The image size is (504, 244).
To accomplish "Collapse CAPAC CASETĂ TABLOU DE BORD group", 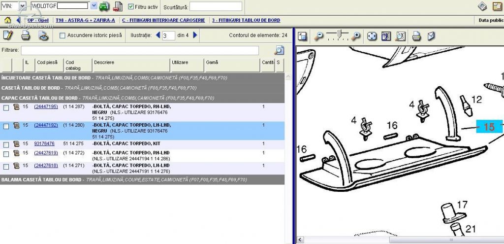I will [142, 98].
